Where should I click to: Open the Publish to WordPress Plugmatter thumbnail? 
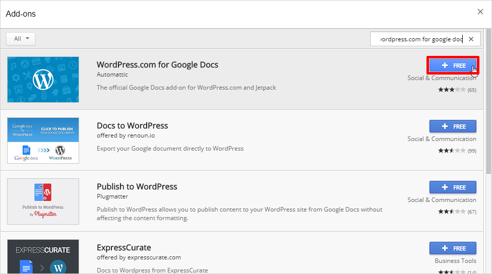tap(43, 201)
